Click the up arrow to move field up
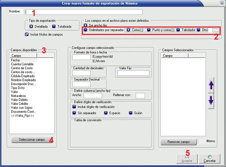 (x=211, y=85)
